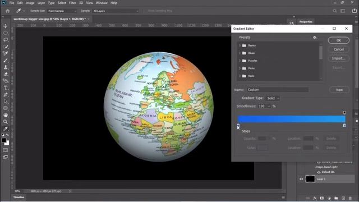Open the Window menu
359x202 pixels.
(102, 3)
